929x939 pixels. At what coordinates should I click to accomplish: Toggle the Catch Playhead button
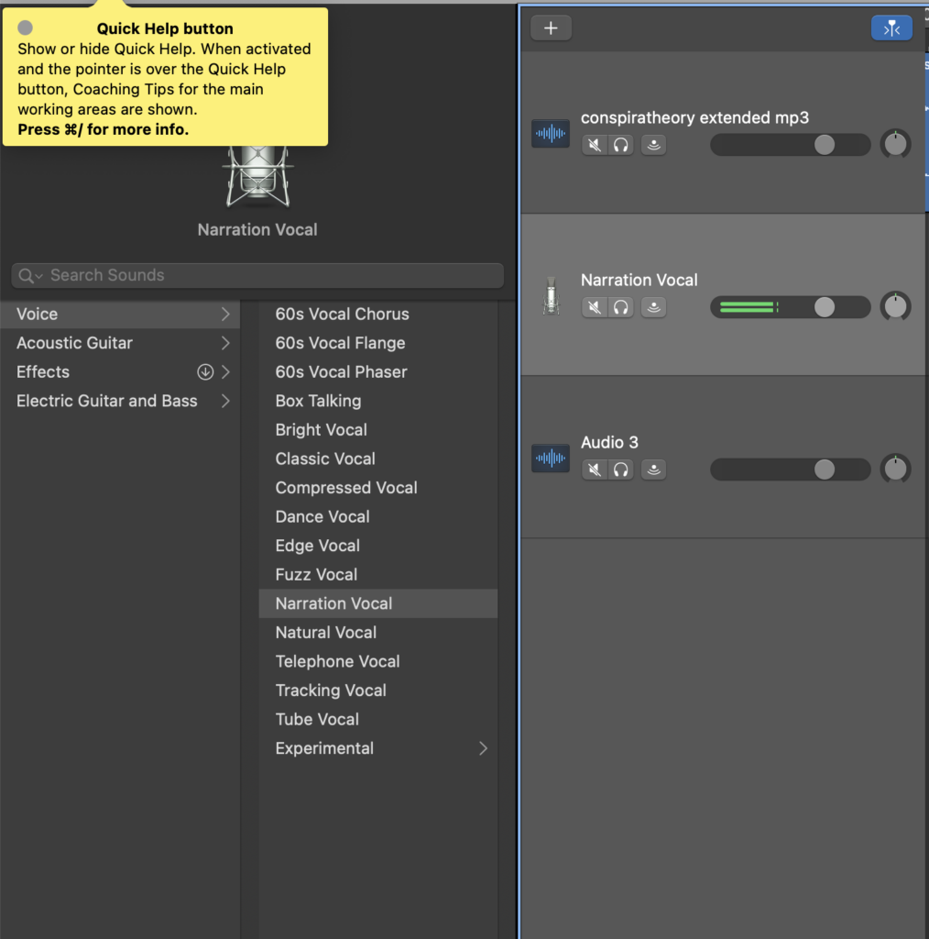click(891, 28)
